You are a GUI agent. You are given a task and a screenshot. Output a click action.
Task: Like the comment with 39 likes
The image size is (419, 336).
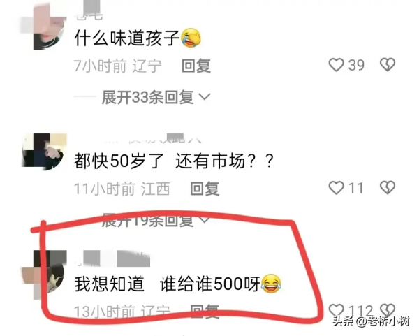pyautogui.click(x=336, y=65)
